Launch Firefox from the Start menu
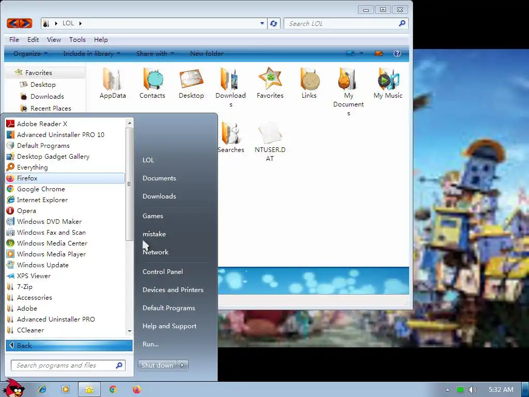The image size is (529, 397). click(x=65, y=178)
